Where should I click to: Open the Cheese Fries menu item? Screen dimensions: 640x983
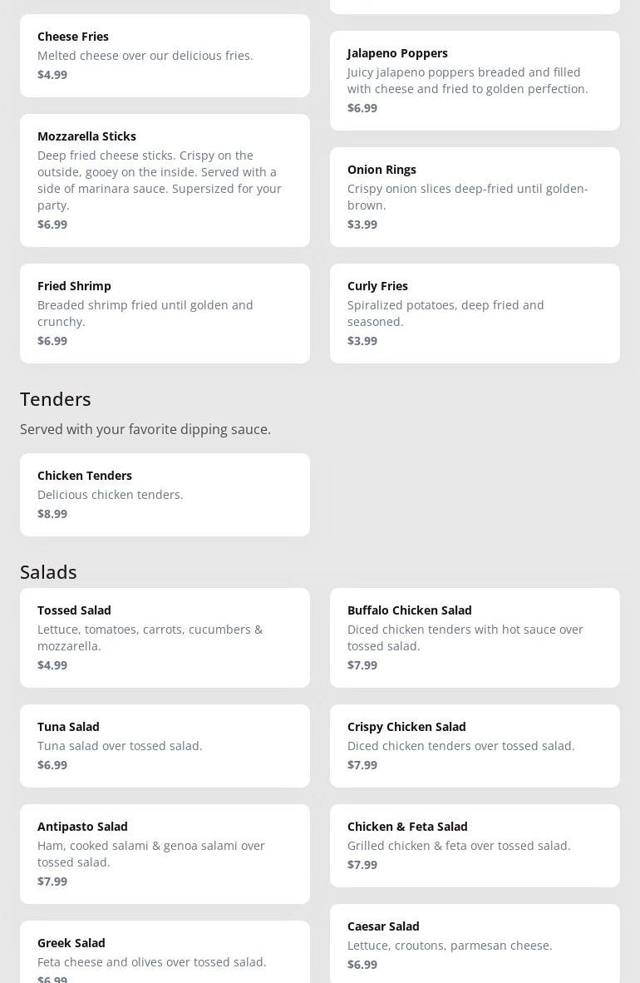(165, 56)
